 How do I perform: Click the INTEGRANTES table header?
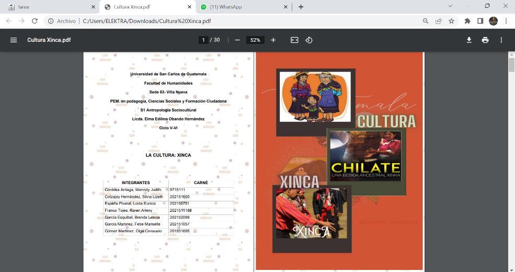point(135,183)
